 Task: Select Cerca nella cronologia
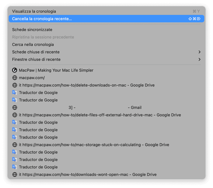click(x=106, y=44)
